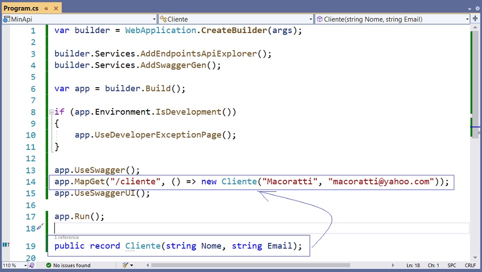
Task: Click line number 14 in the gutter
Action: [x=31, y=182]
